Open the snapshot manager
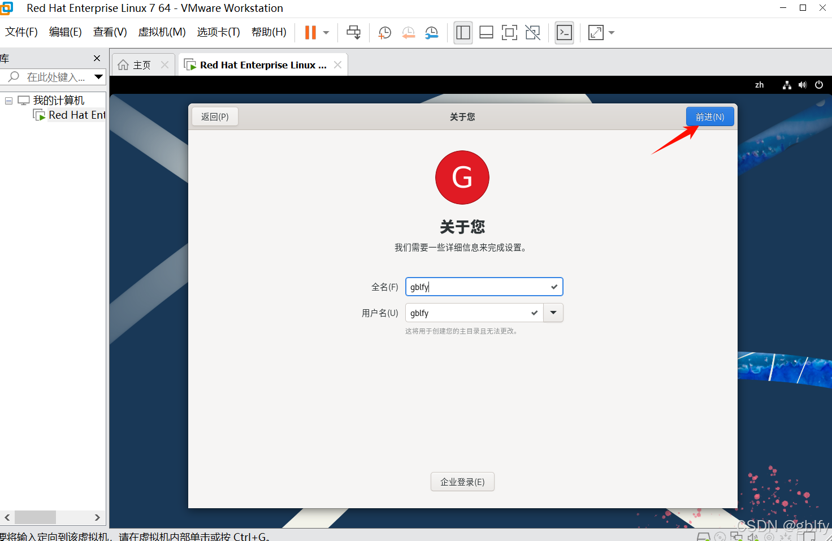The image size is (832, 541). (431, 33)
